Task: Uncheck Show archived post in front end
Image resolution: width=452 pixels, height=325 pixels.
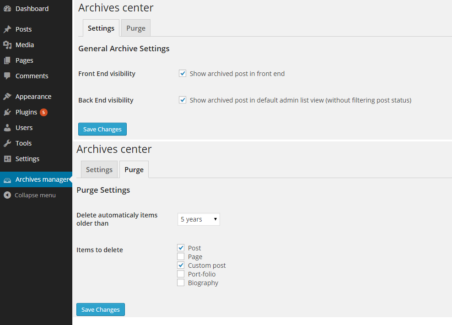Action: point(183,73)
